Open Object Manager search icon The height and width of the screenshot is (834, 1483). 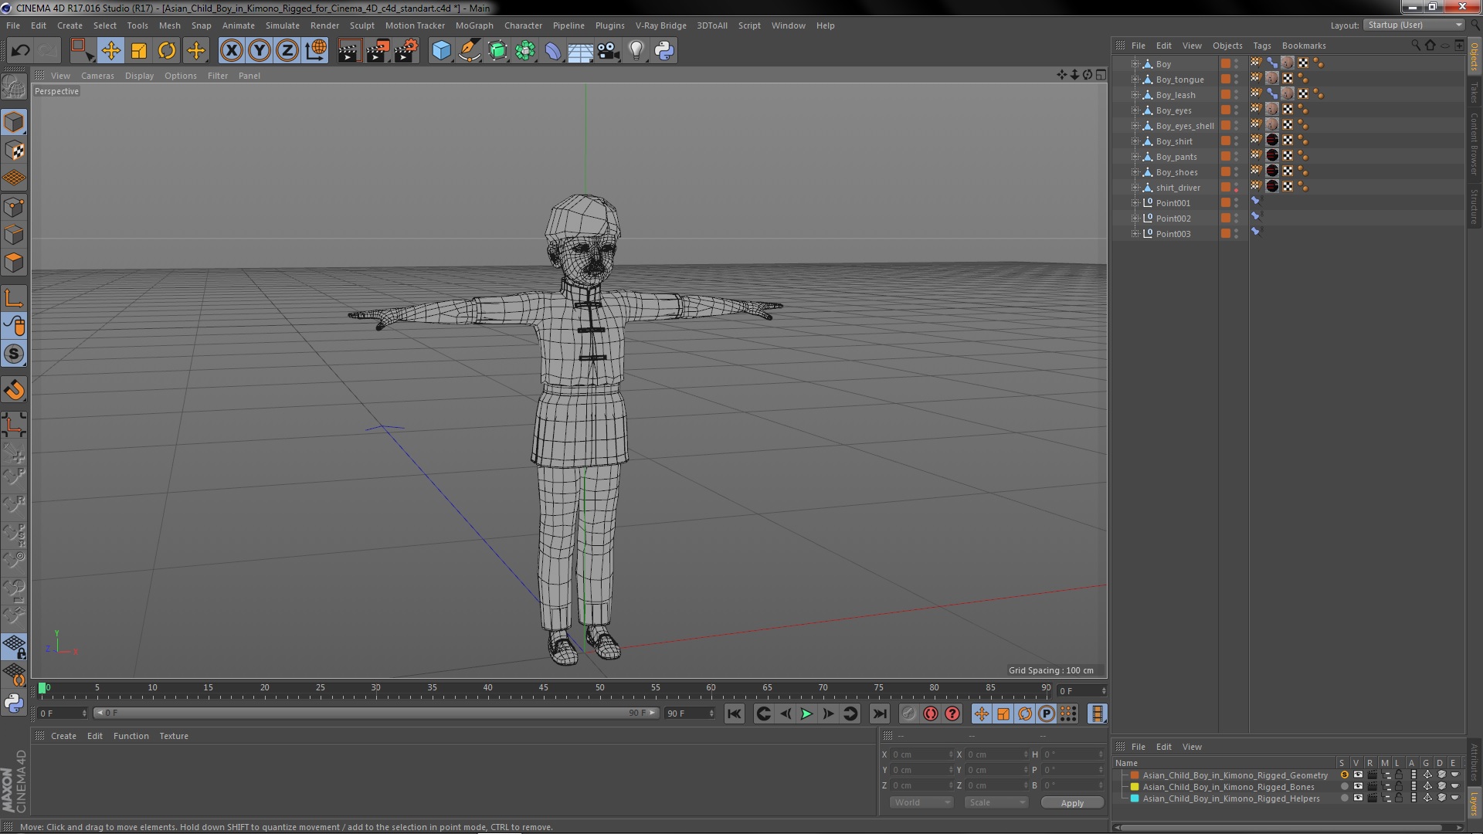tap(1416, 46)
